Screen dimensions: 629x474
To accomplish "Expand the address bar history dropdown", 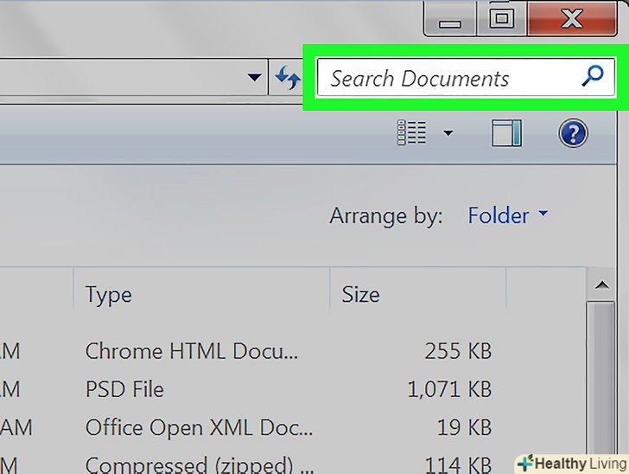I will (254, 79).
